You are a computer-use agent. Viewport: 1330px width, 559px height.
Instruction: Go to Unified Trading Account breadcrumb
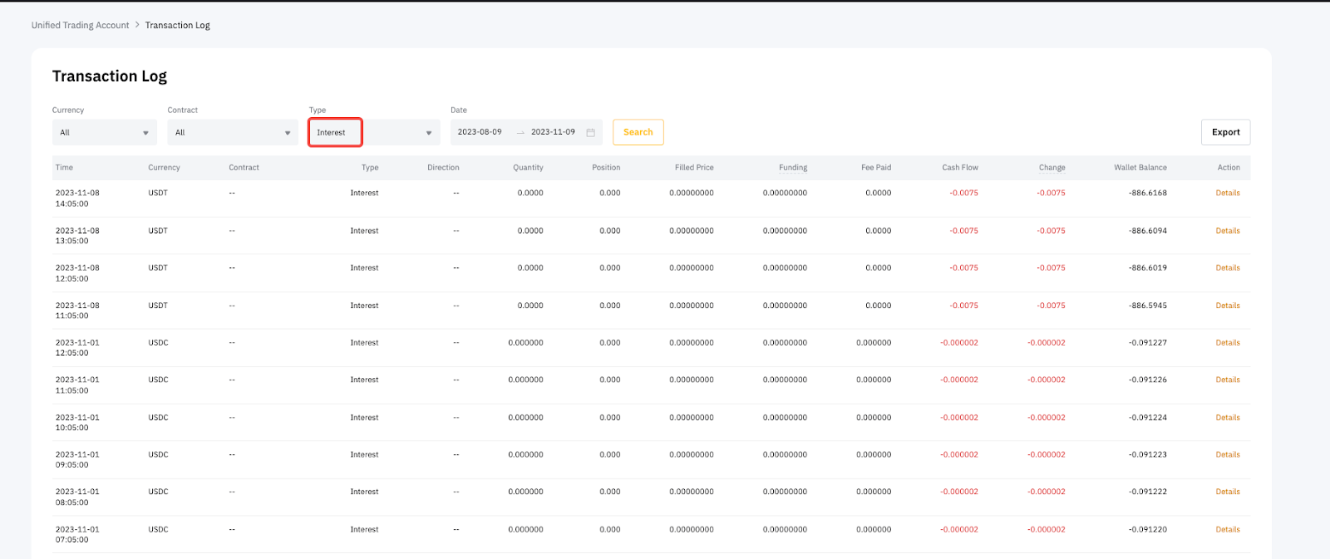pos(80,25)
